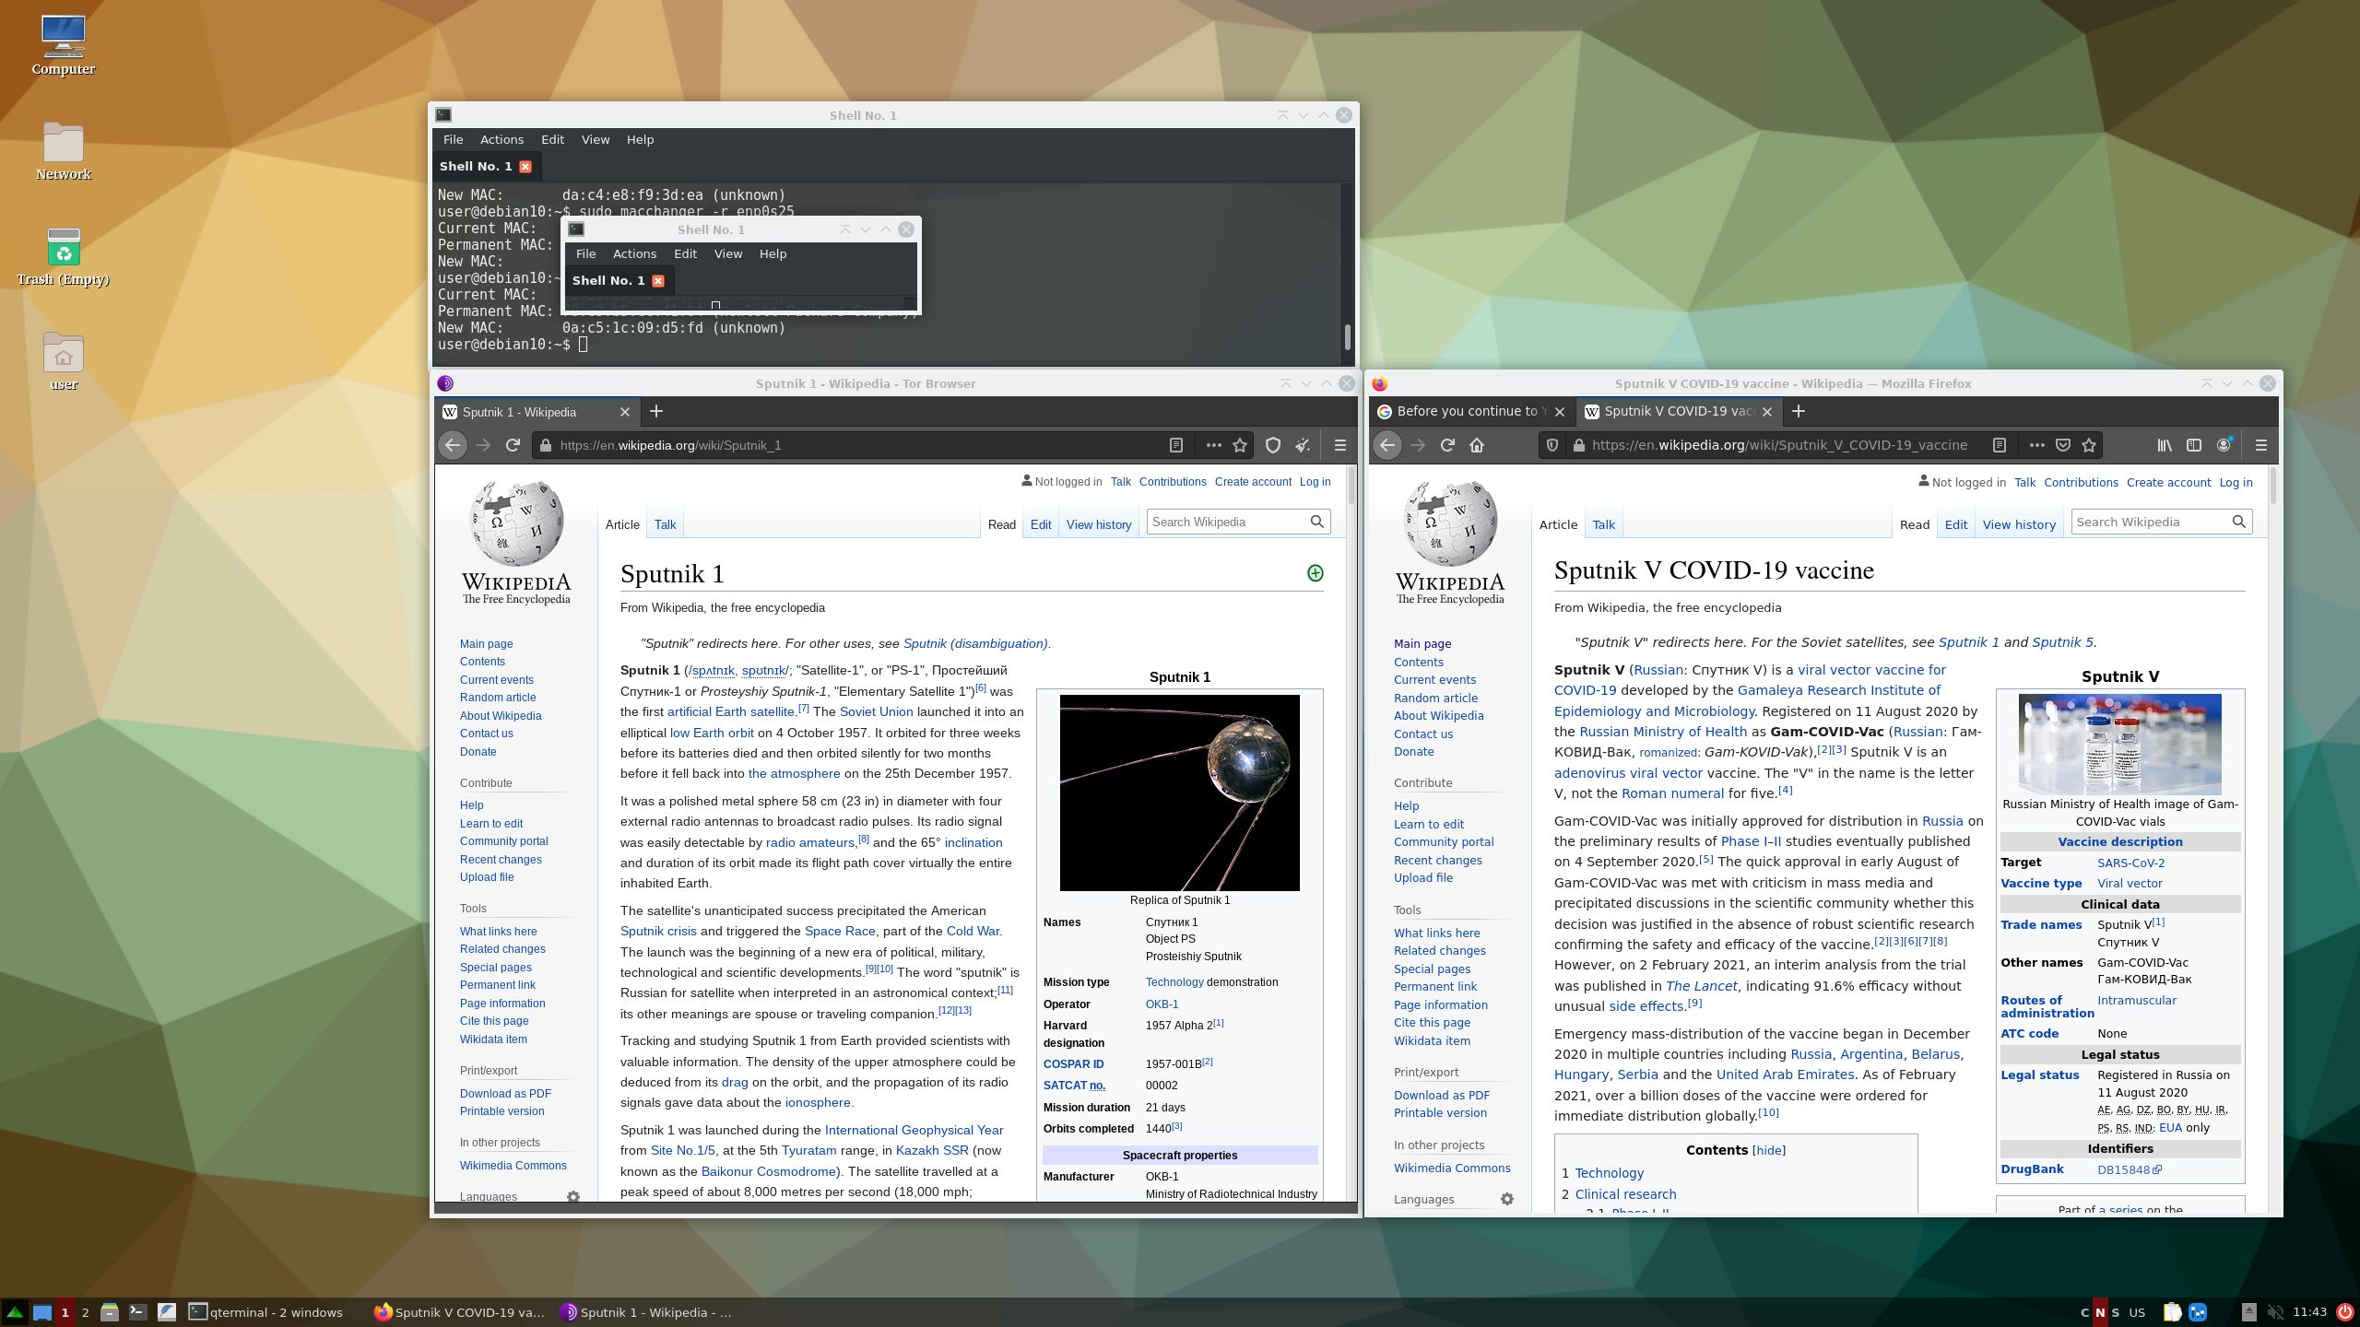Open the Network folder on the desktop
Image resolution: width=2360 pixels, height=1327 pixels.
(64, 151)
